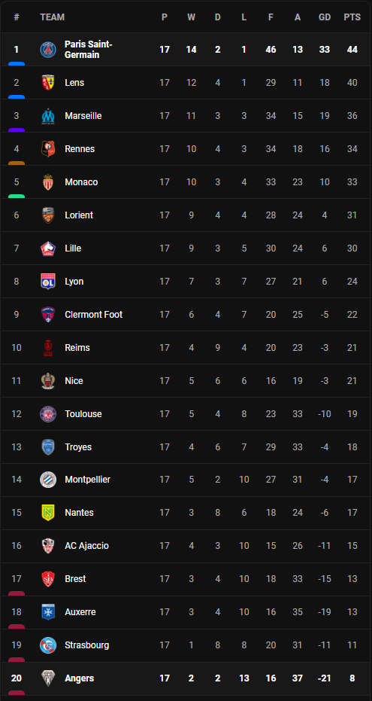Click the blue marker under rank 1
Screen dimensions: 372x701
17,64
